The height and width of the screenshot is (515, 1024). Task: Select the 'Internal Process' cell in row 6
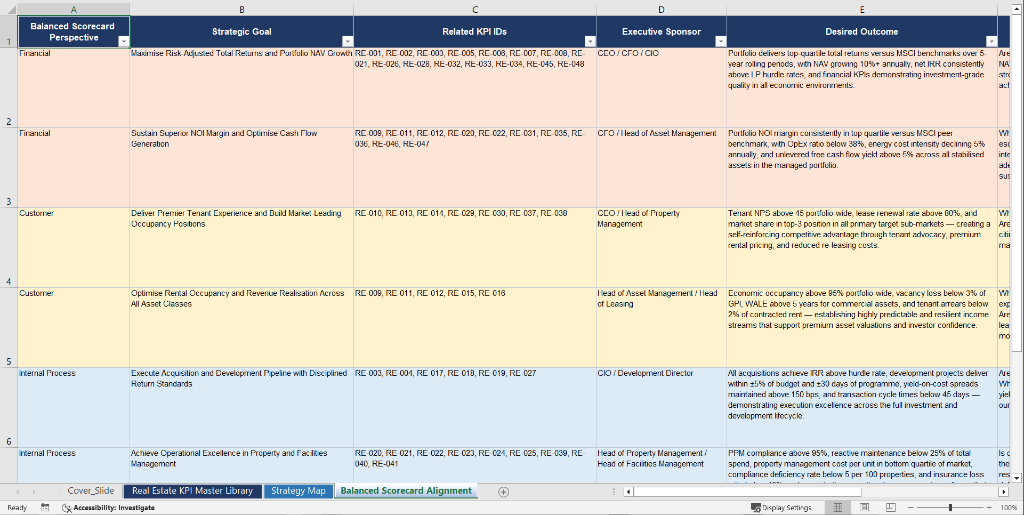tap(74, 408)
